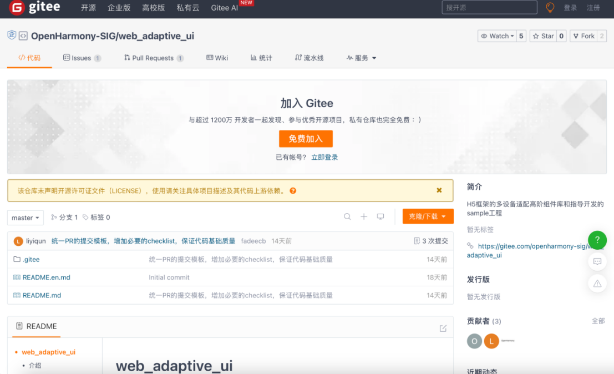Click the plus add-file icon
The width and height of the screenshot is (614, 374).
click(364, 216)
